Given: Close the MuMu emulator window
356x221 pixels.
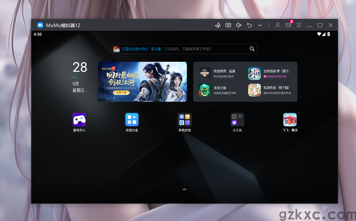Looking at the screenshot, I should coord(331,25).
